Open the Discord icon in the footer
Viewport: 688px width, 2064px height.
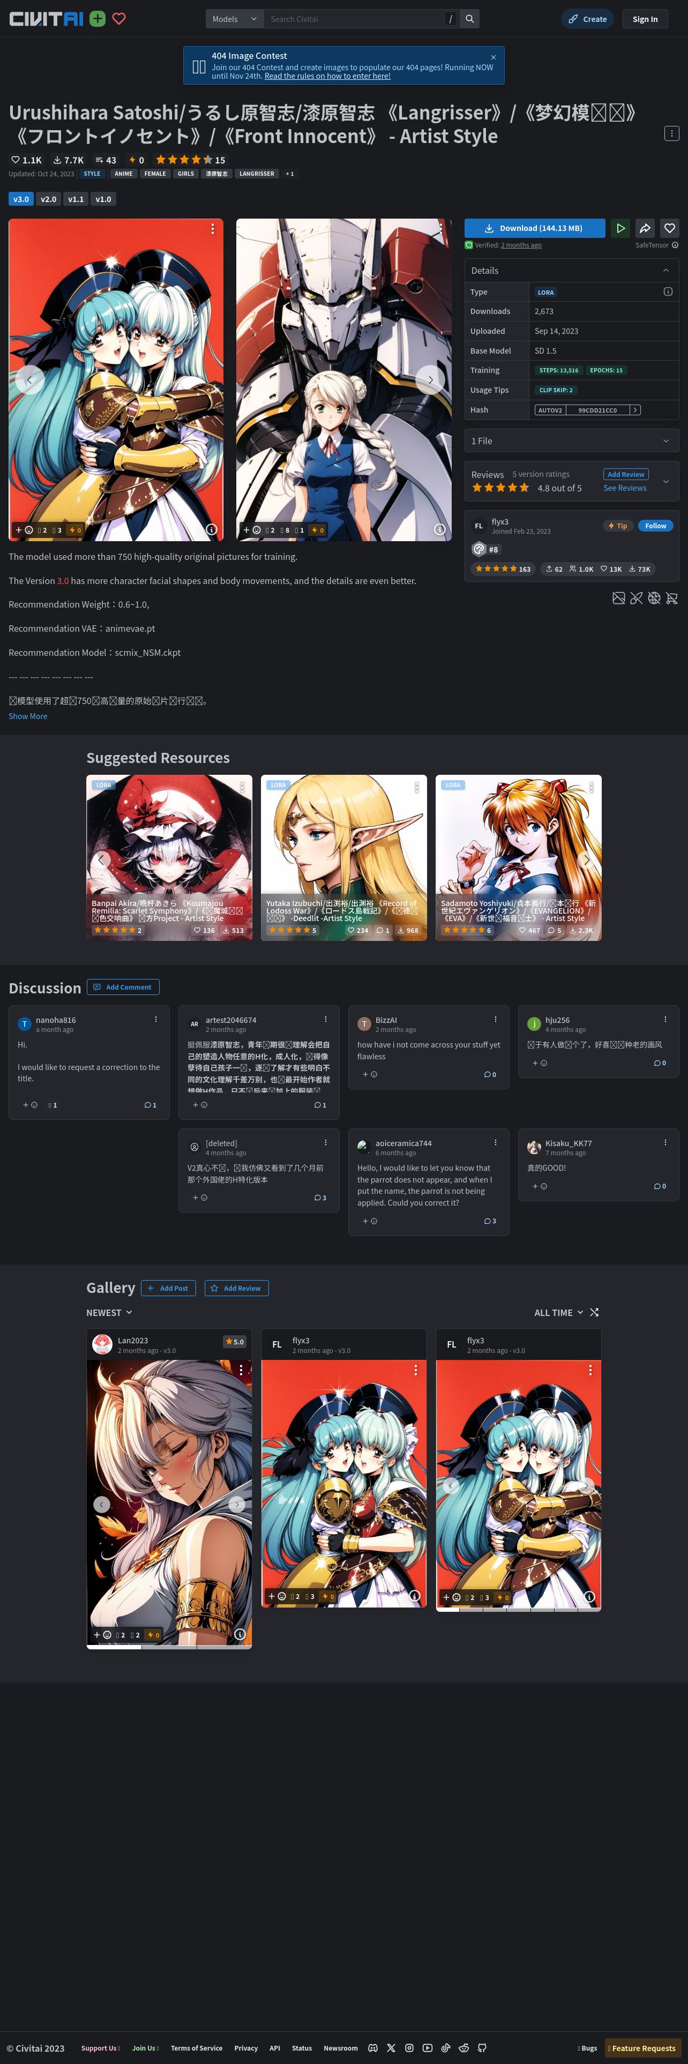[372, 2047]
